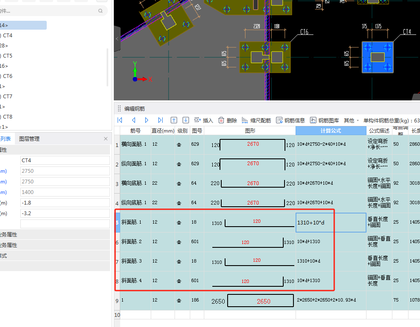Click 删除 delete button
This screenshot has width=420, height=327.
coord(228,120)
